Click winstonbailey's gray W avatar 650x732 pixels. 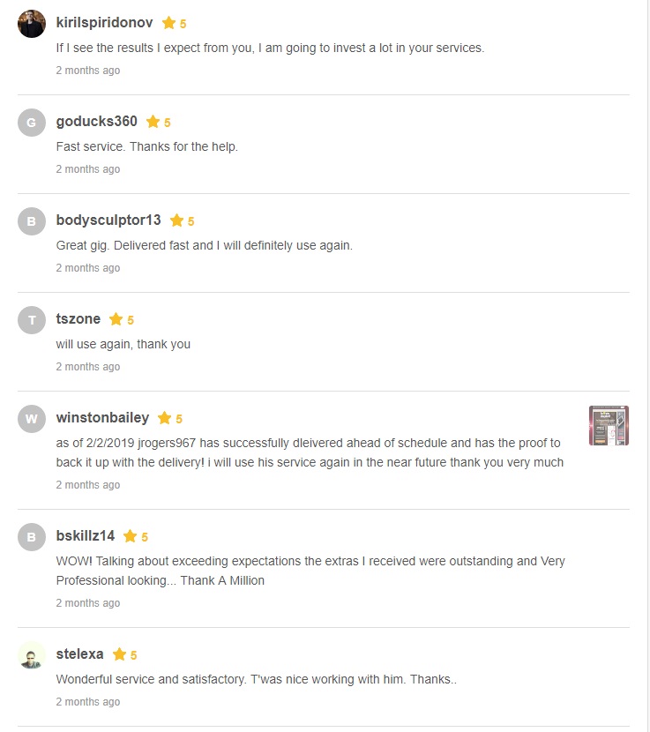32,419
